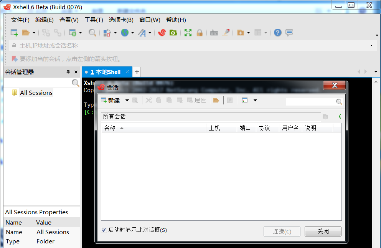The image size is (381, 248).
Task: Open the 查看(V) menu
Action: (x=69, y=20)
